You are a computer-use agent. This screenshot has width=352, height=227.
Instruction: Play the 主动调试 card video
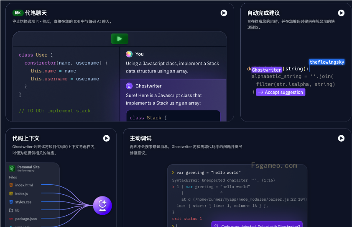tap(341, 138)
